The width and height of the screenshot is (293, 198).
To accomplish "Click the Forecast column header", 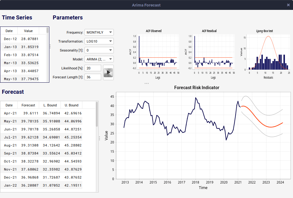I will click(x=28, y=105).
